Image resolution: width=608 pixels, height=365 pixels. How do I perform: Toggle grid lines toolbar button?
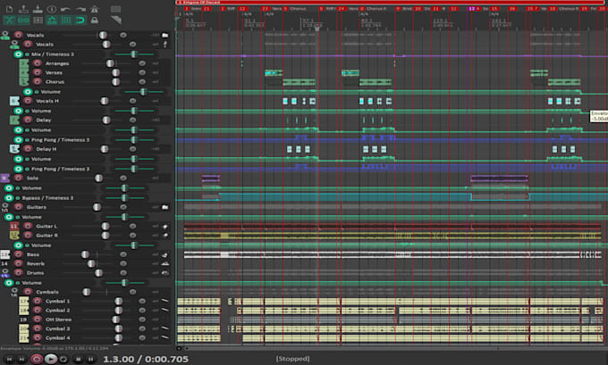66,21
